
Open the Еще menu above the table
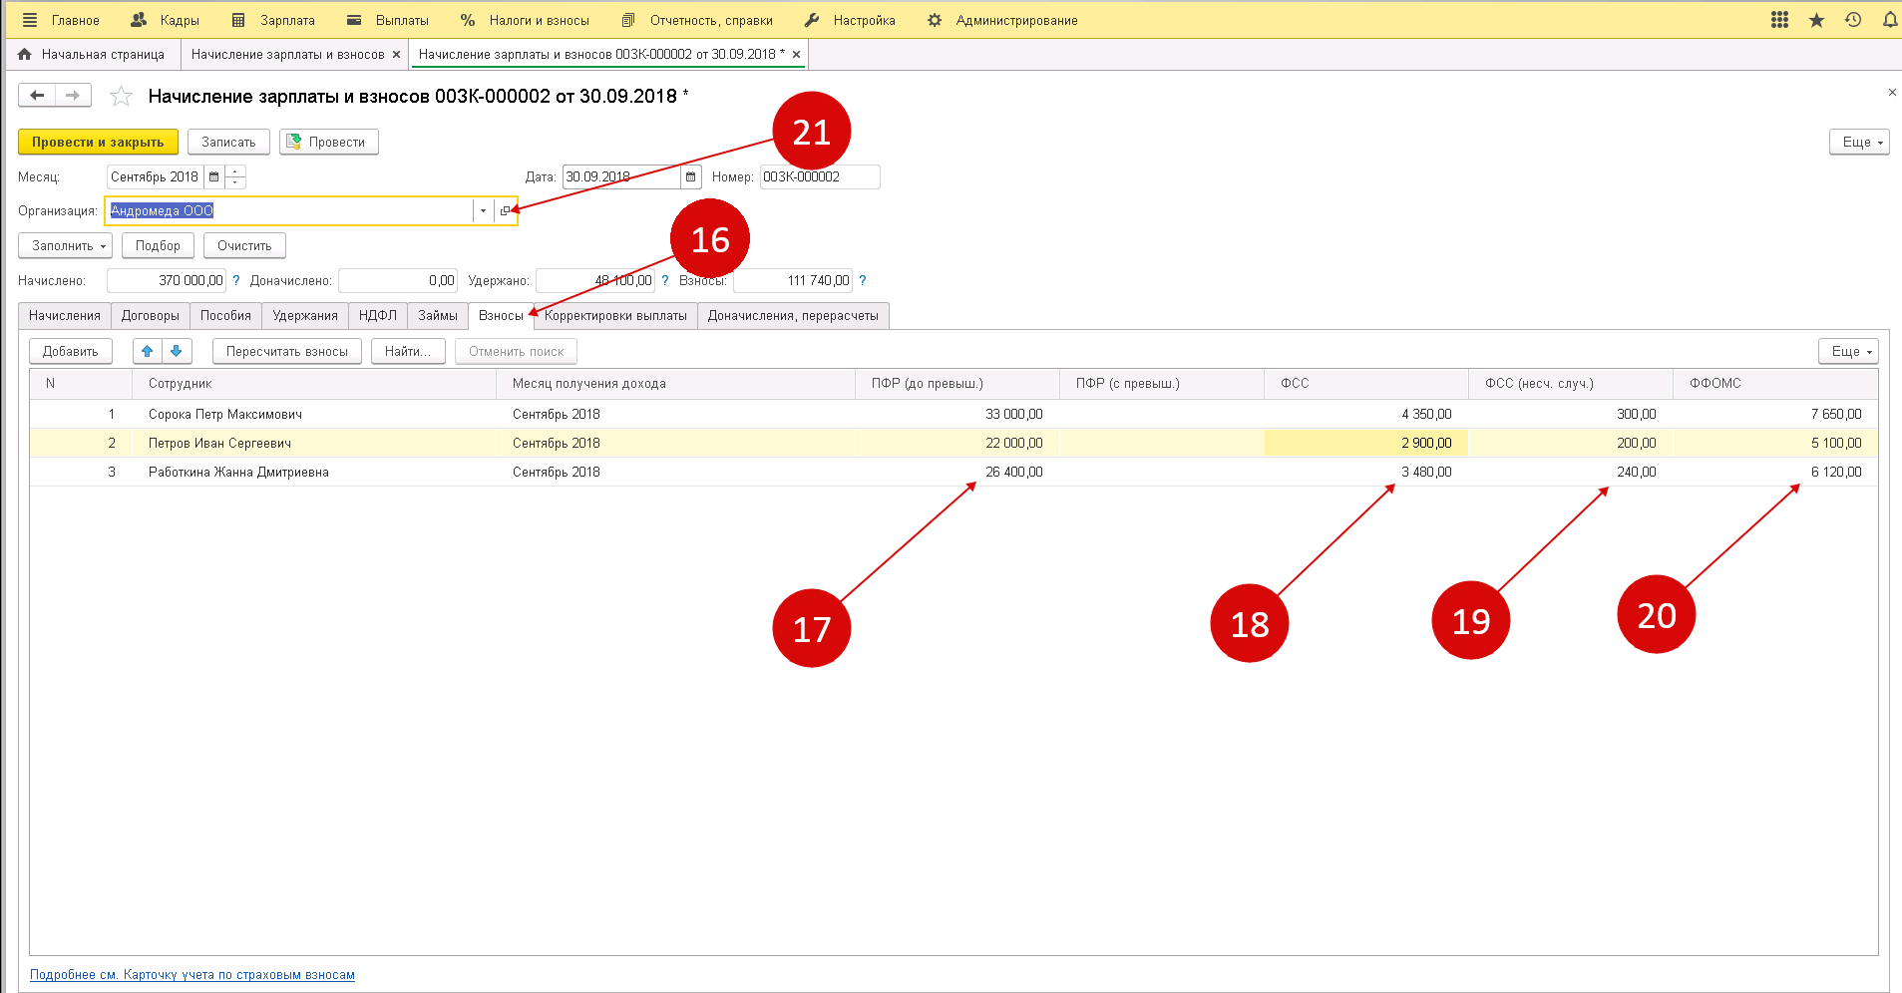(x=1847, y=351)
